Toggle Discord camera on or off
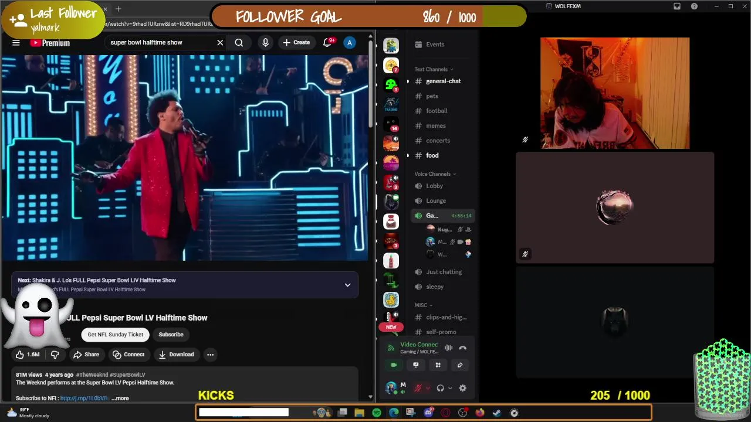This screenshot has height=422, width=751. pos(394,365)
